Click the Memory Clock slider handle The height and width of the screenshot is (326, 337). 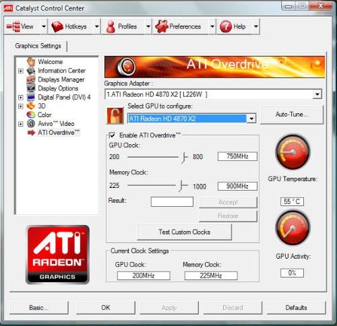coord(181,186)
